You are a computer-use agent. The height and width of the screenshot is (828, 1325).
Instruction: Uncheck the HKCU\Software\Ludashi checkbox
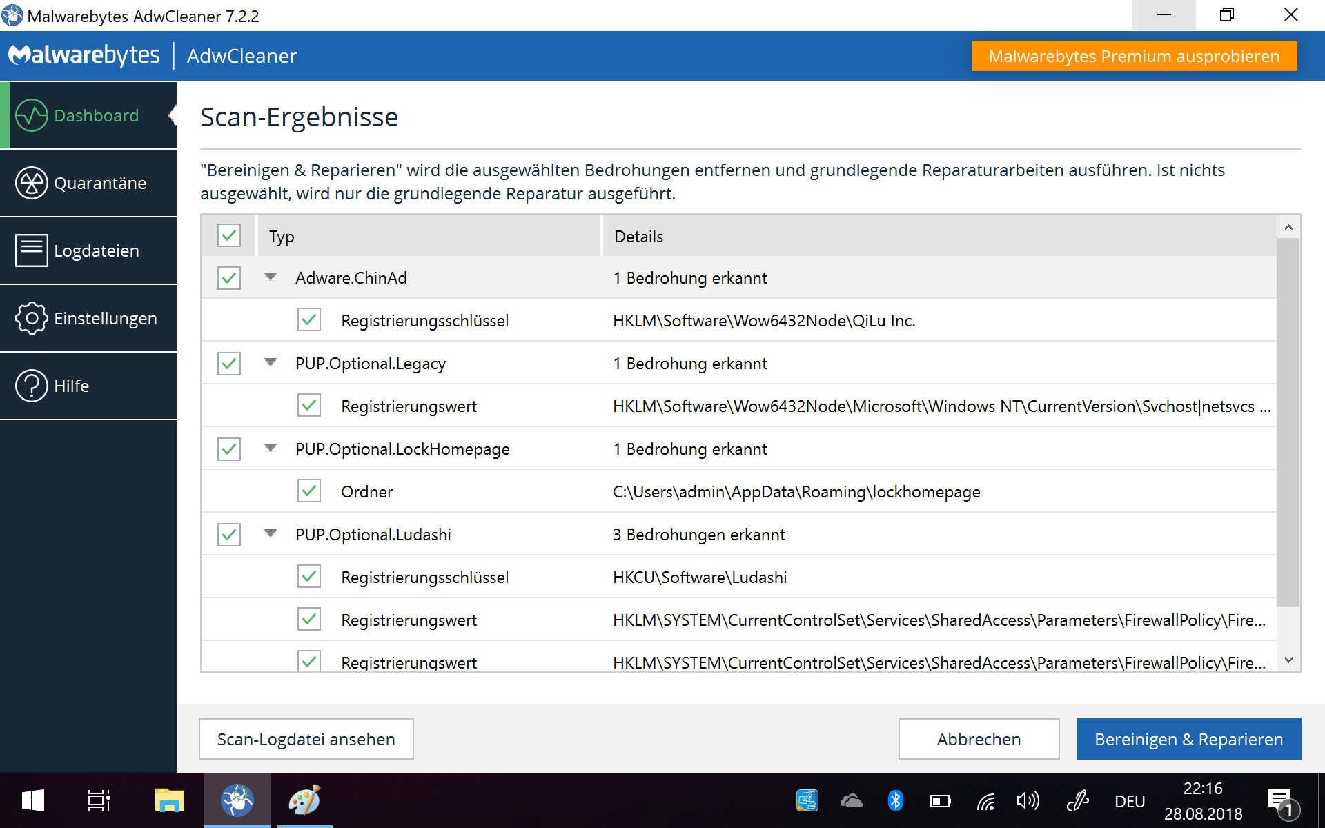[309, 576]
